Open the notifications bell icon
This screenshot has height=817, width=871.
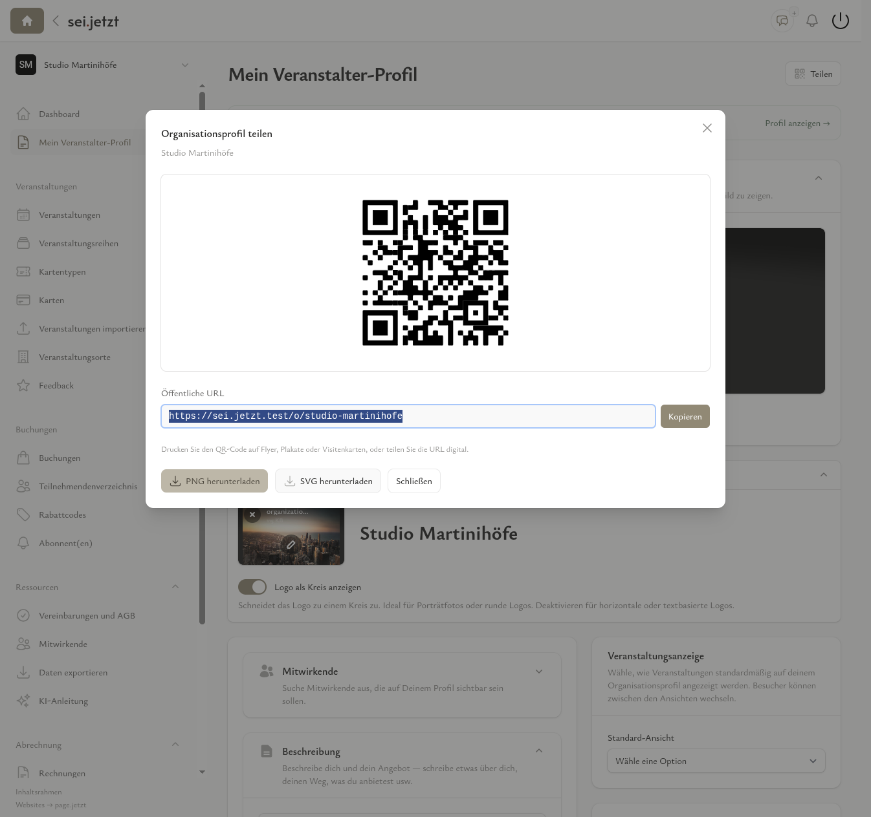[x=811, y=21]
